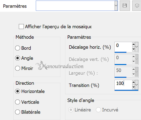Open the Paramètres preset dropdown arrow
Viewport: 141px width, 120px height.
116,6
